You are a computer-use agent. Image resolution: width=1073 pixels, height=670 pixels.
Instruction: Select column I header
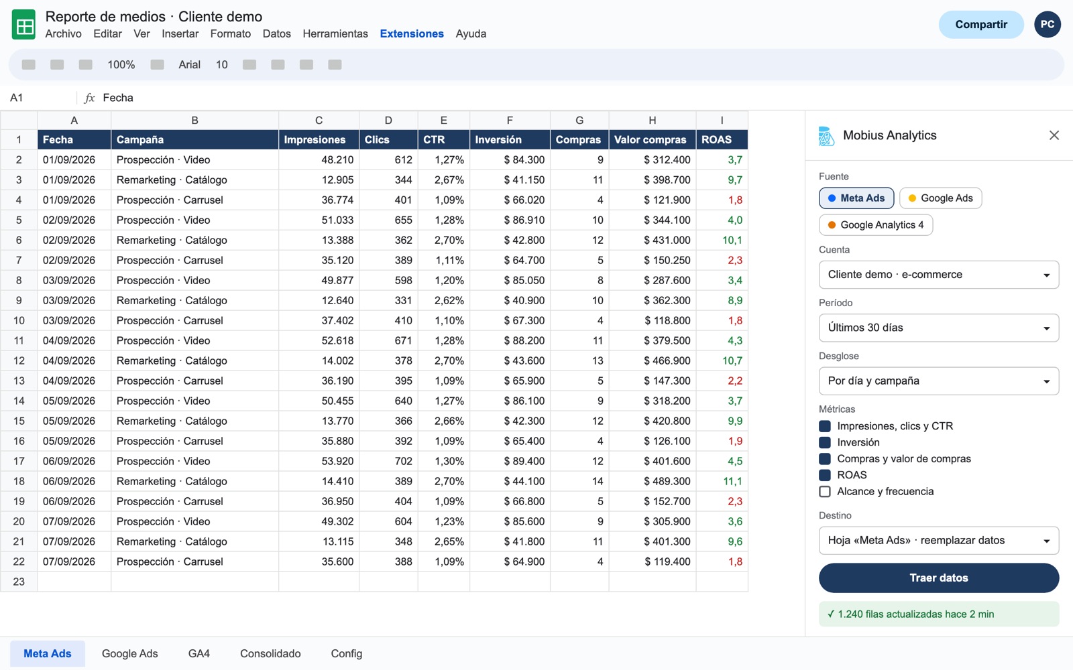722,121
